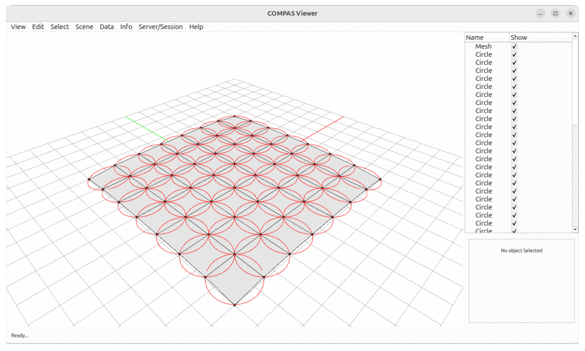This screenshot has height=351, width=585.
Task: Open the Info menu
Action: (126, 27)
